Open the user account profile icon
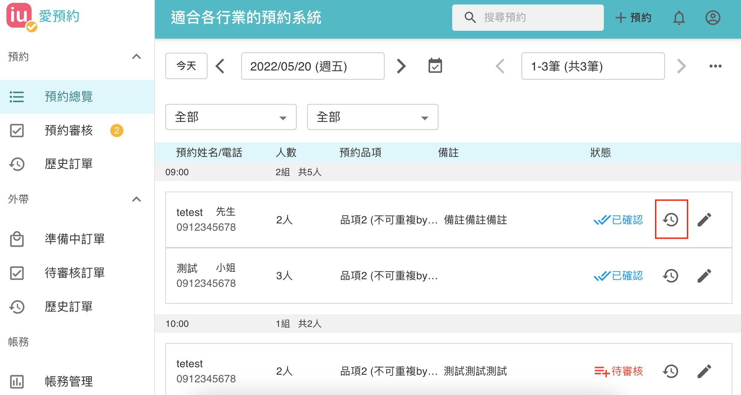 [x=712, y=17]
